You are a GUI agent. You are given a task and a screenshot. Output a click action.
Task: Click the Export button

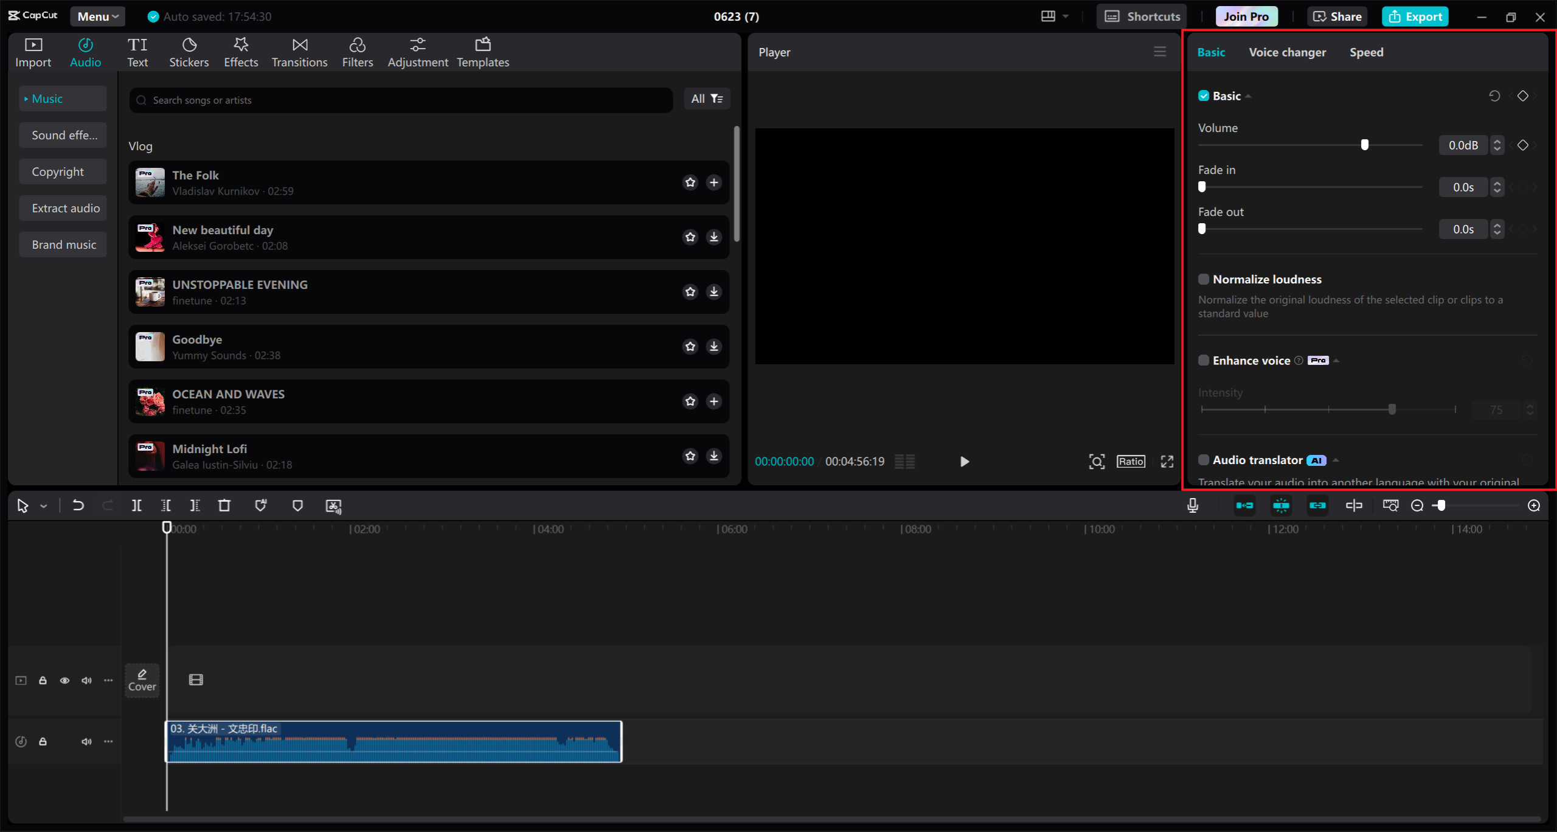(x=1415, y=16)
